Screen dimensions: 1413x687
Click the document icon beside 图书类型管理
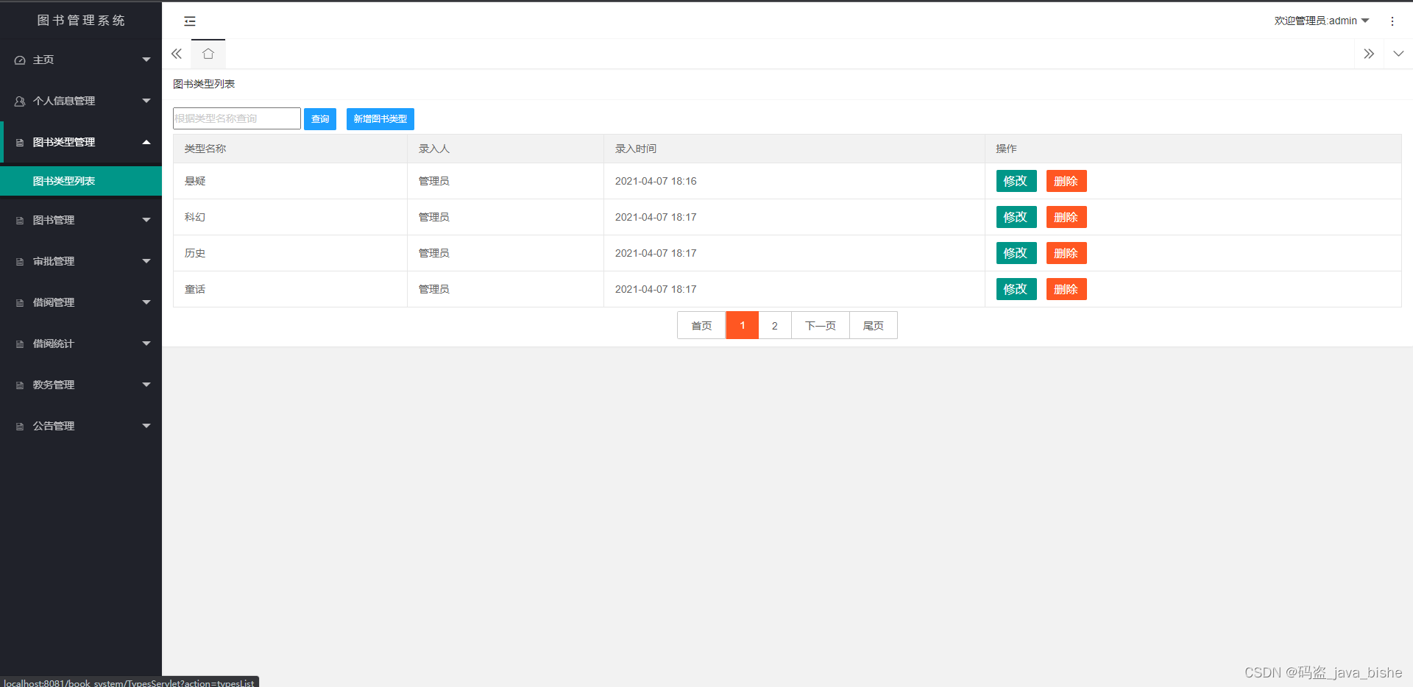point(20,143)
